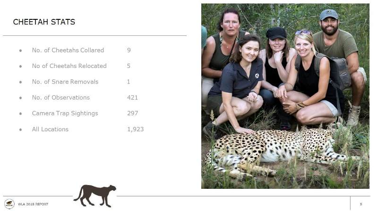Image resolution: width=378 pixels, height=211 pixels.
Task: Click the cheetah silhouette graphic
Action: pos(95,195)
